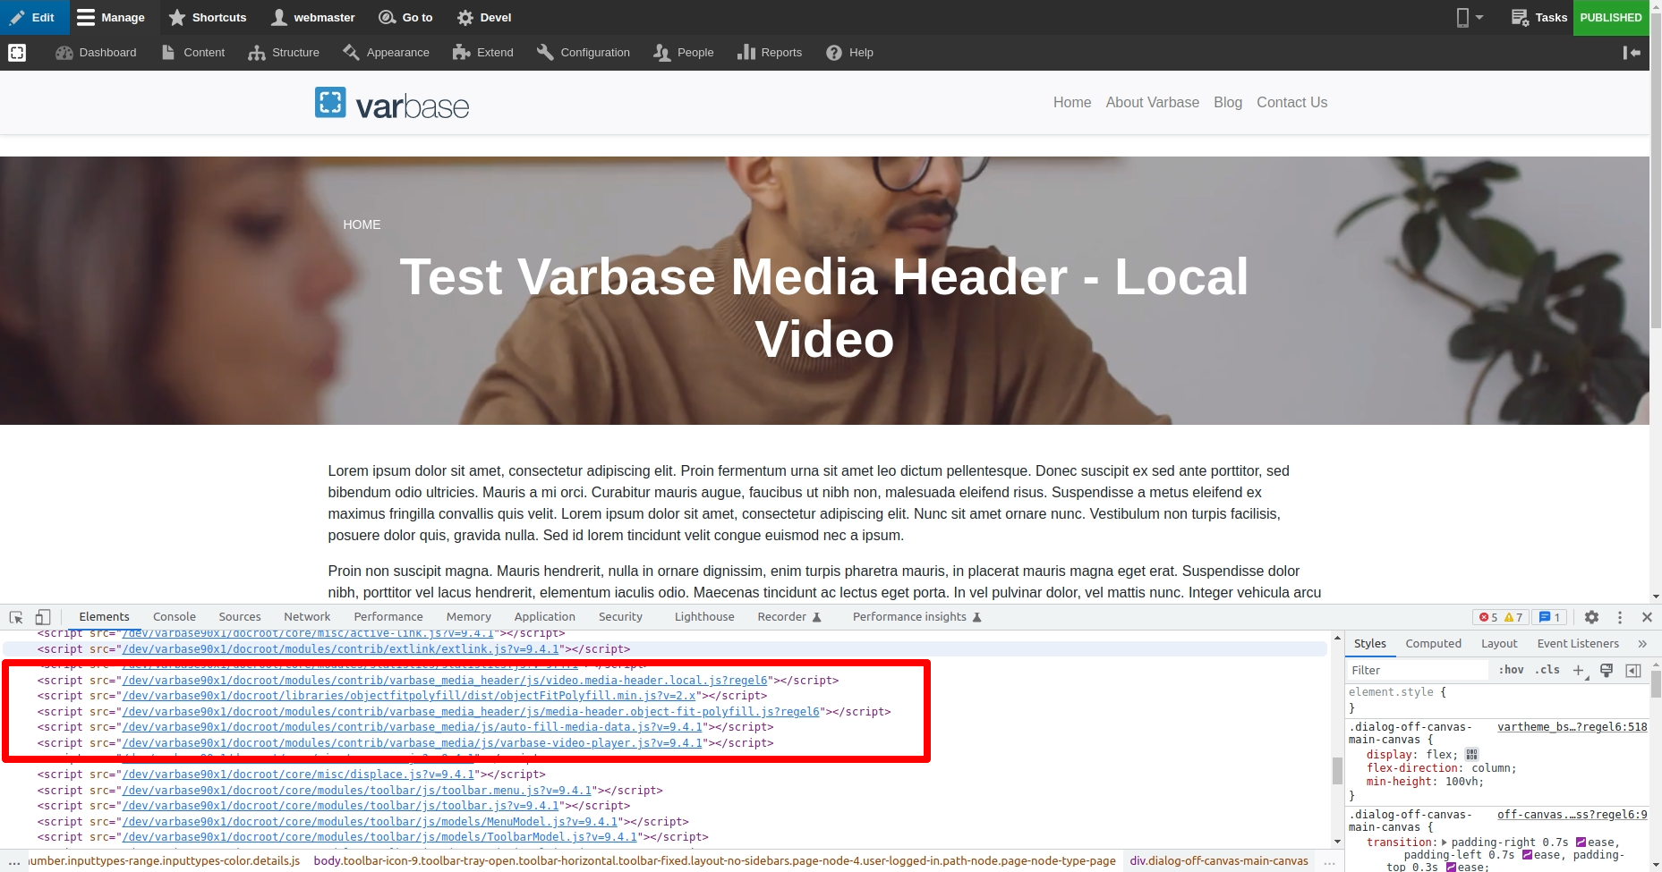Open the first purple ease timing-function swatch
Image resolution: width=1662 pixels, height=872 pixels.
[1581, 842]
